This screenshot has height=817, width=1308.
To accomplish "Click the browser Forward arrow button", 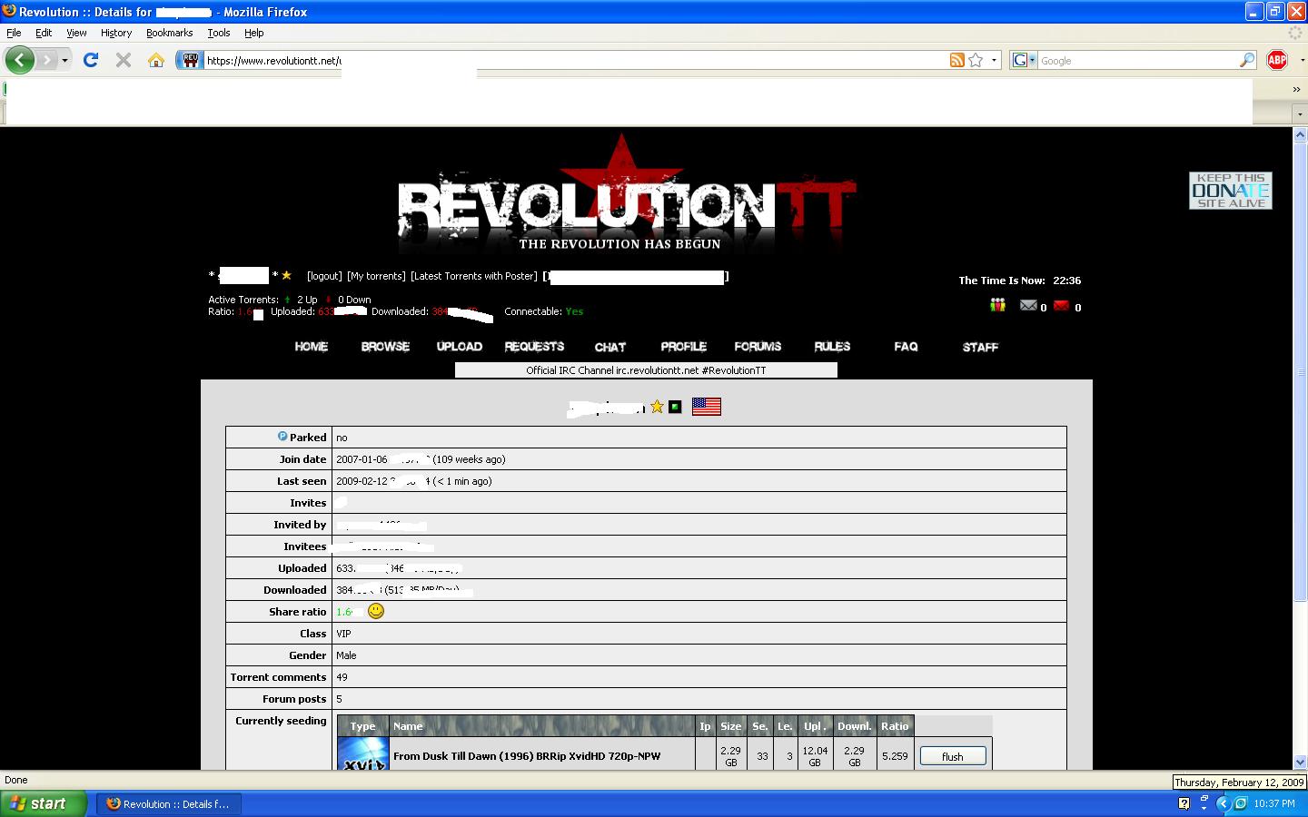I will (x=47, y=60).
